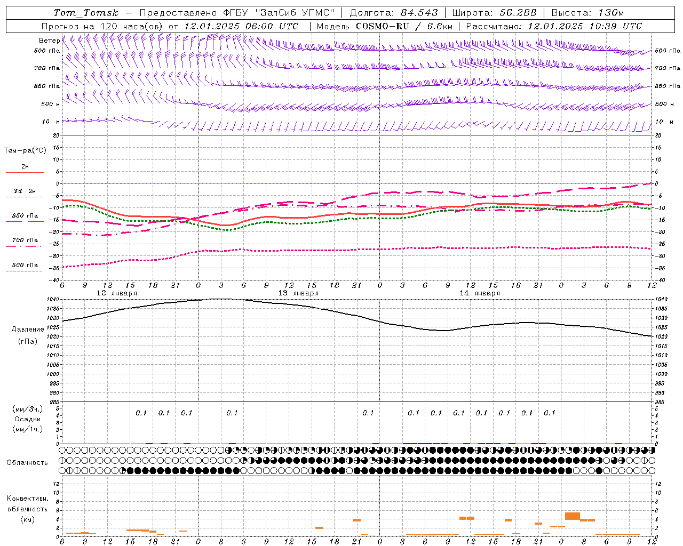Click the "Рассчитано: 12.01.2025 10:39 UTC" timestamp
This screenshot has width=683, height=546.
pos(554,26)
